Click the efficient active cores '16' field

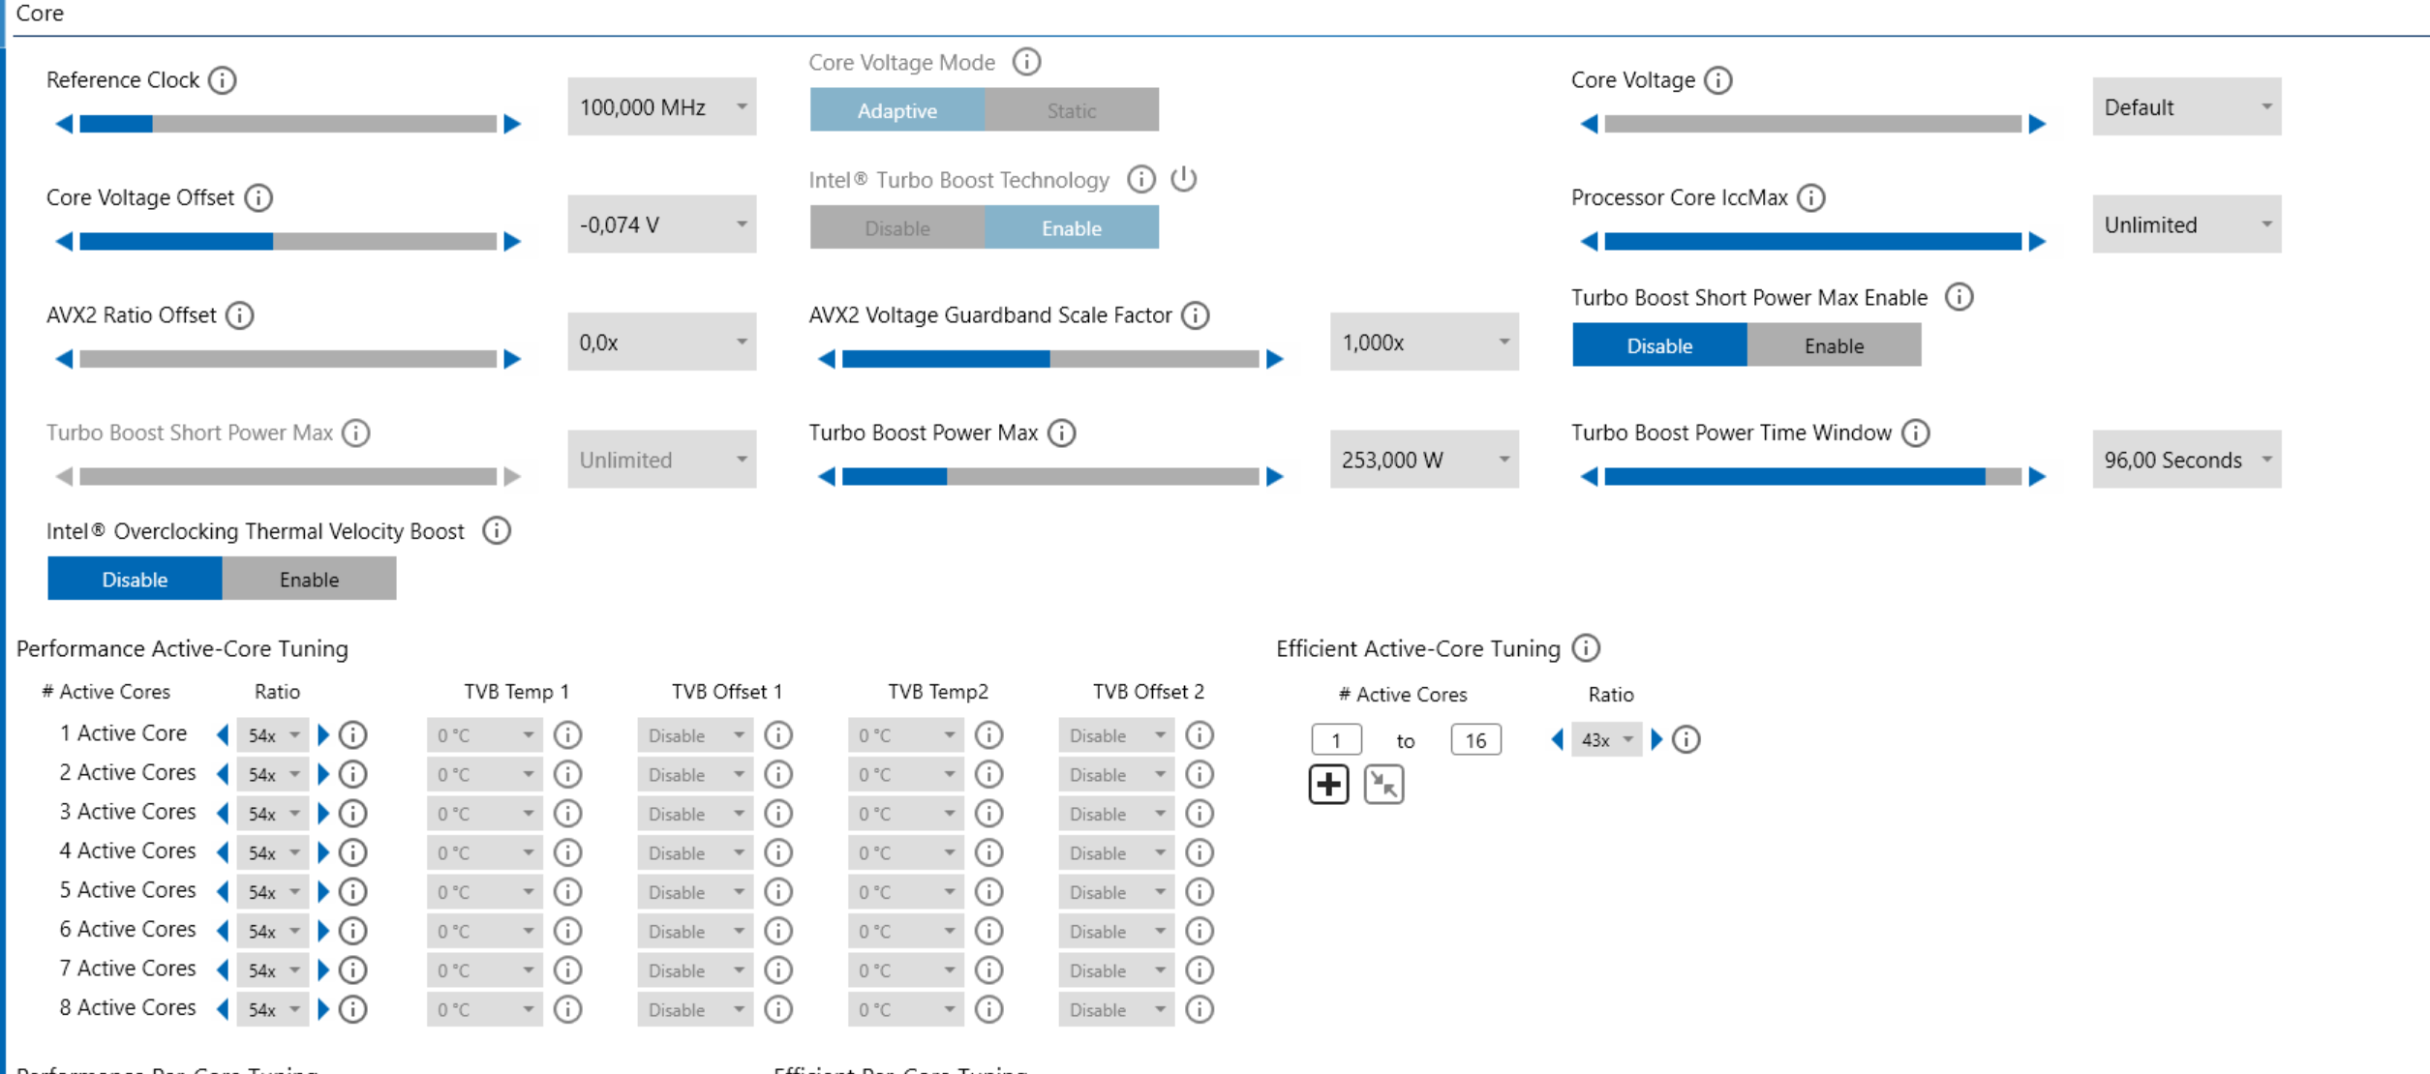(1475, 741)
